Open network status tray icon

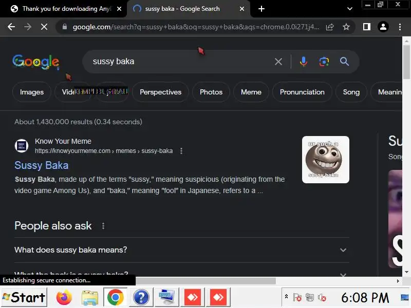click(x=310, y=298)
